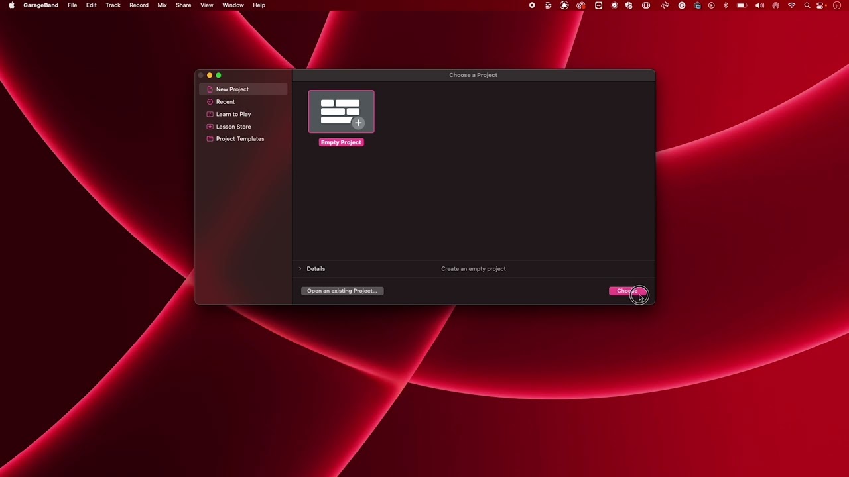Open the Edit menu
Image resolution: width=849 pixels, height=477 pixels.
coord(92,5)
